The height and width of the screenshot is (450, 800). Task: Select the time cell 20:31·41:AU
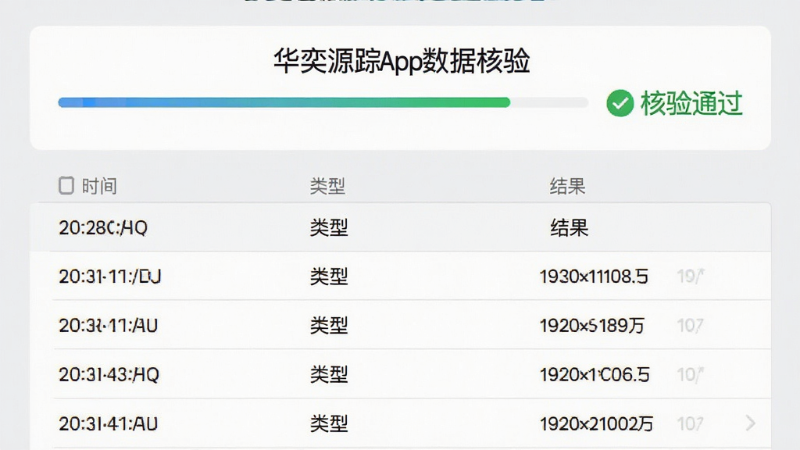[x=108, y=424]
